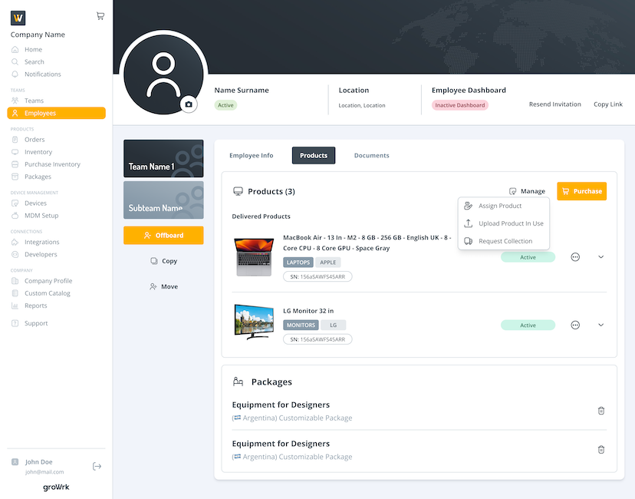Open the three-dot menu for LG Monitor
This screenshot has width=635, height=499.
click(x=575, y=325)
